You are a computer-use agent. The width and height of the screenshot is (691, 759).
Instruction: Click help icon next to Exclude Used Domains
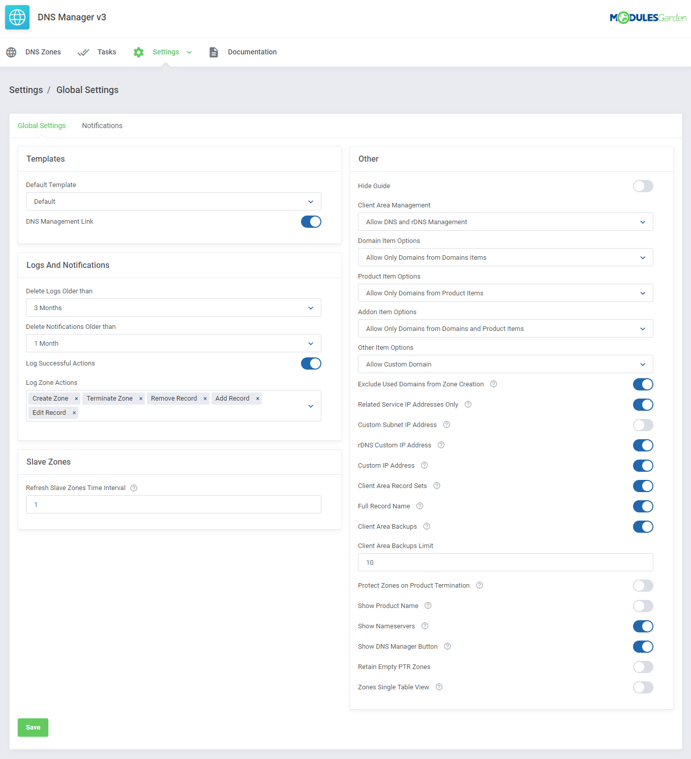coord(493,384)
